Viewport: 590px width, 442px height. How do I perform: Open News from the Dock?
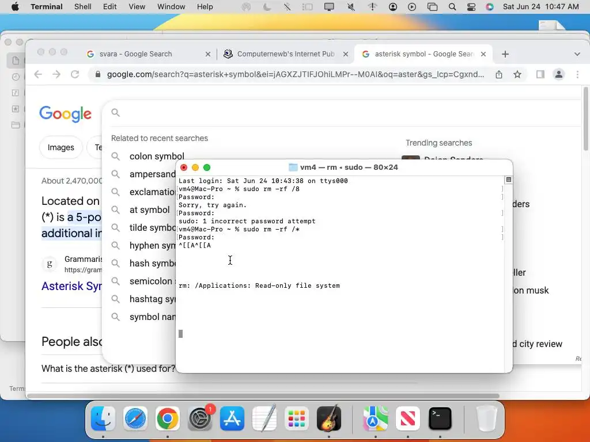pyautogui.click(x=407, y=418)
